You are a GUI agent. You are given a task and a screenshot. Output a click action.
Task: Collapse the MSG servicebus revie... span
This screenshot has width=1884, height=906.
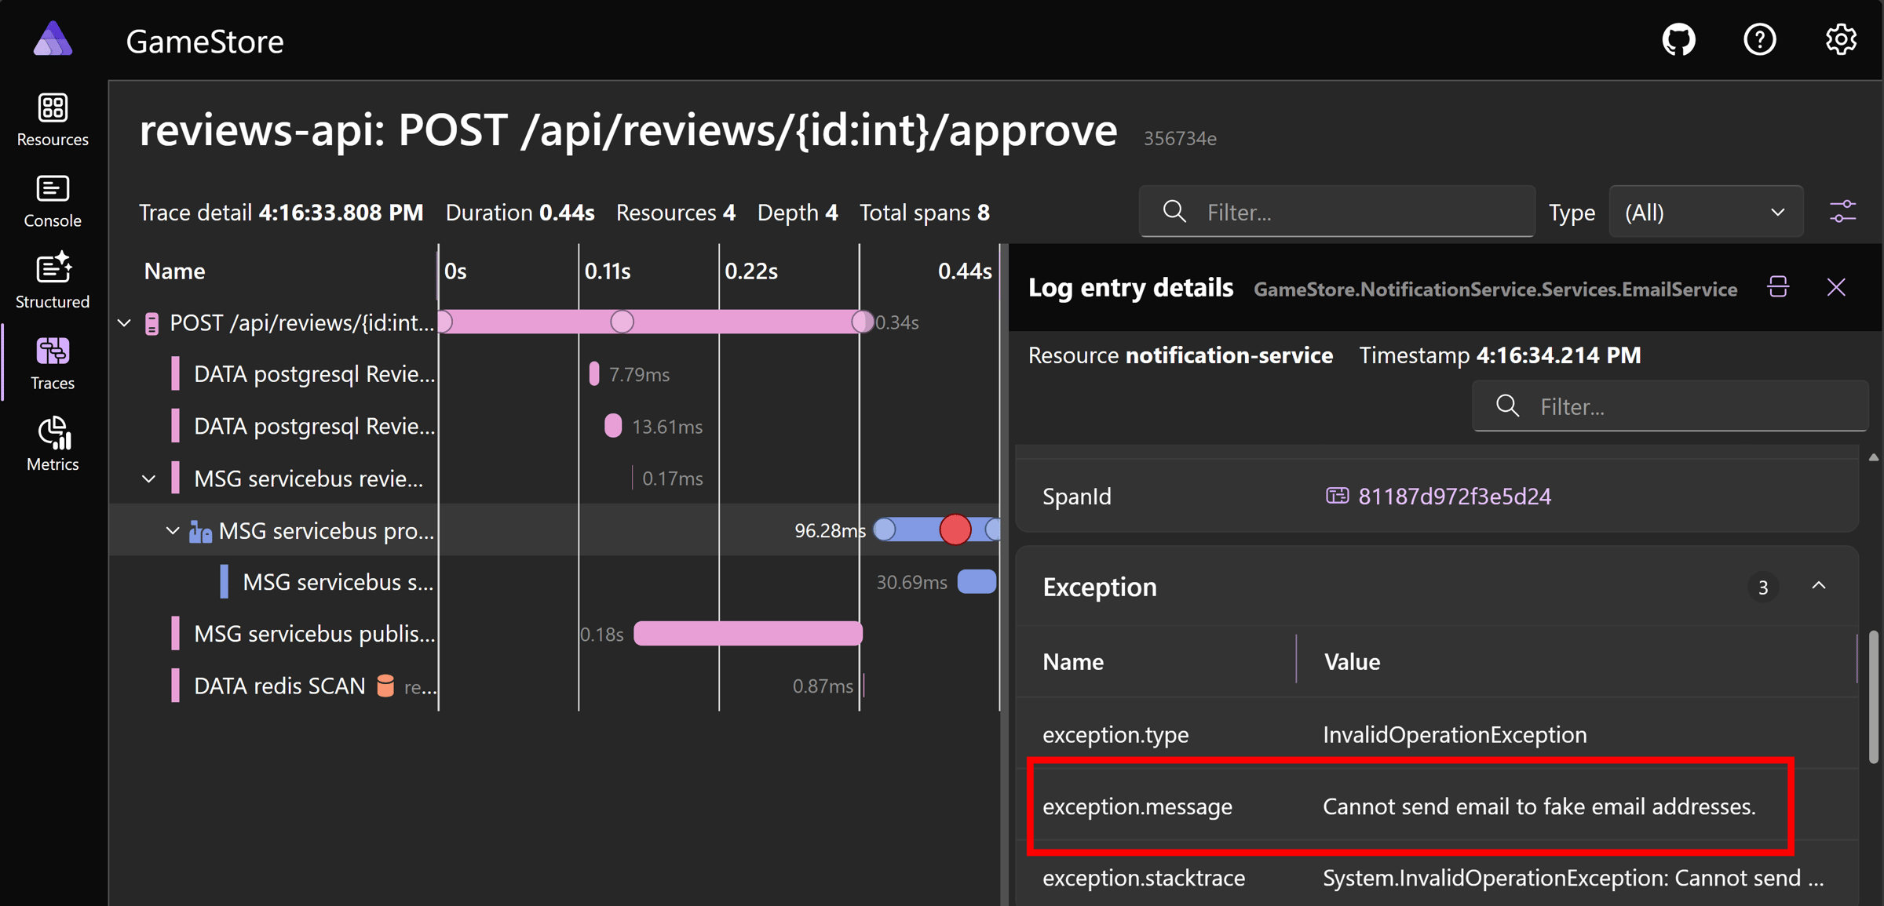tap(148, 478)
